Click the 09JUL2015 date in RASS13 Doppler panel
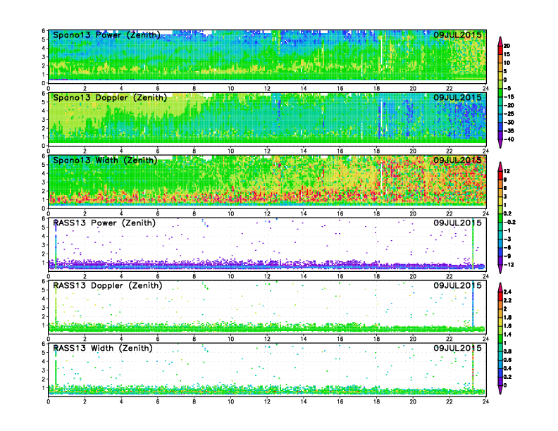This screenshot has height=431, width=558. tap(457, 285)
